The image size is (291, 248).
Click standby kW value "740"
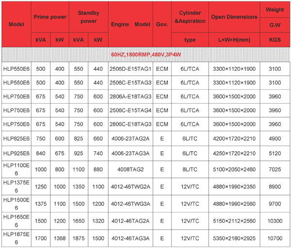pyautogui.click(x=98, y=153)
